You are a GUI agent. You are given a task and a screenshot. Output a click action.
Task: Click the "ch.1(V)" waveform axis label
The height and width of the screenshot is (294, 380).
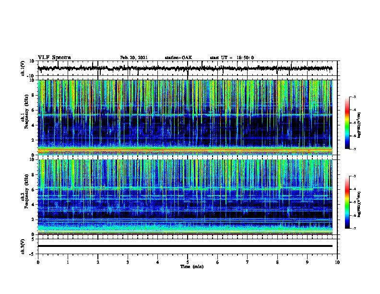[x=23, y=68]
